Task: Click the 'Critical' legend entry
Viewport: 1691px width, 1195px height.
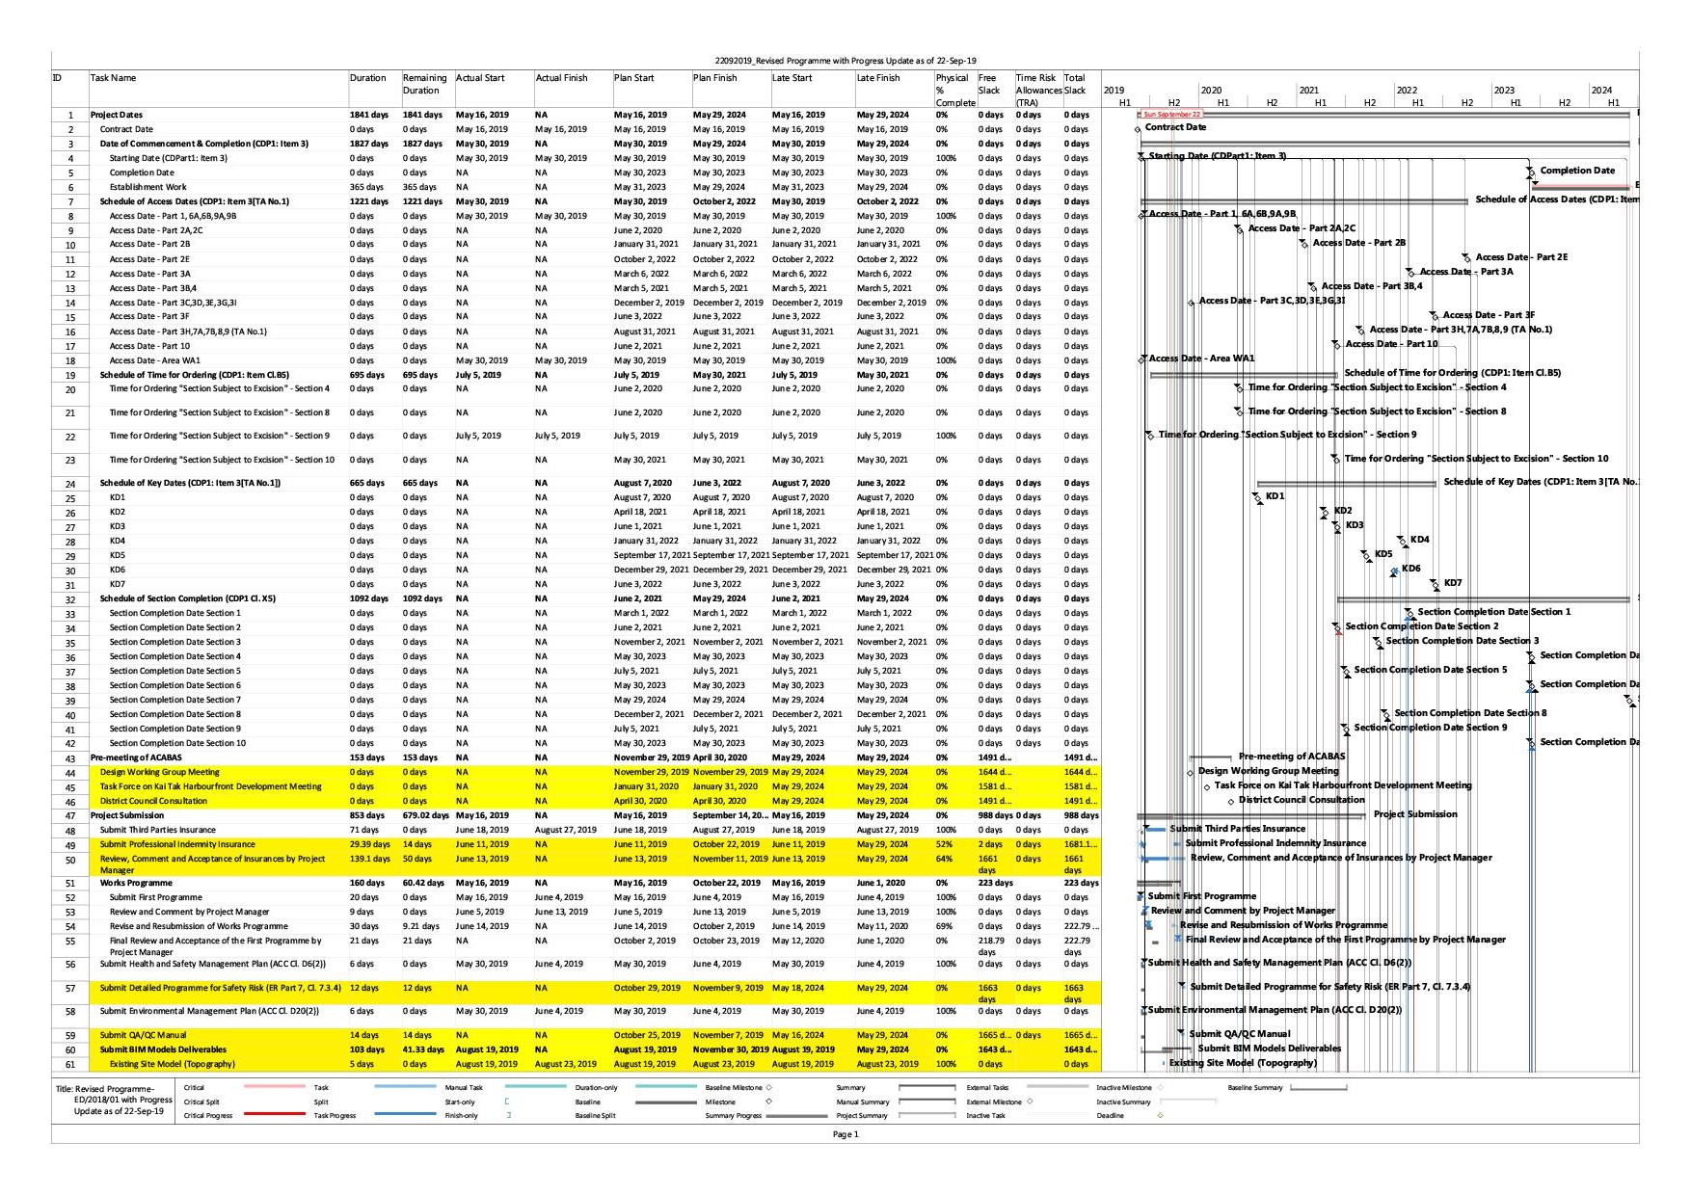Action: point(194,1087)
